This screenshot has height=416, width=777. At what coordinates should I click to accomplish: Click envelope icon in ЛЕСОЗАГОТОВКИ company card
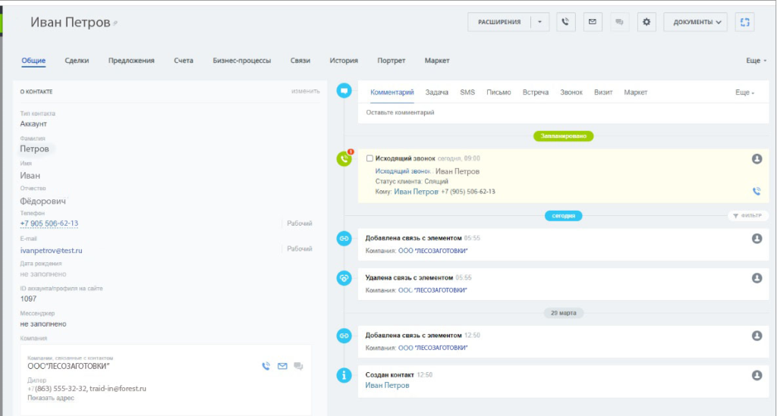pos(282,366)
